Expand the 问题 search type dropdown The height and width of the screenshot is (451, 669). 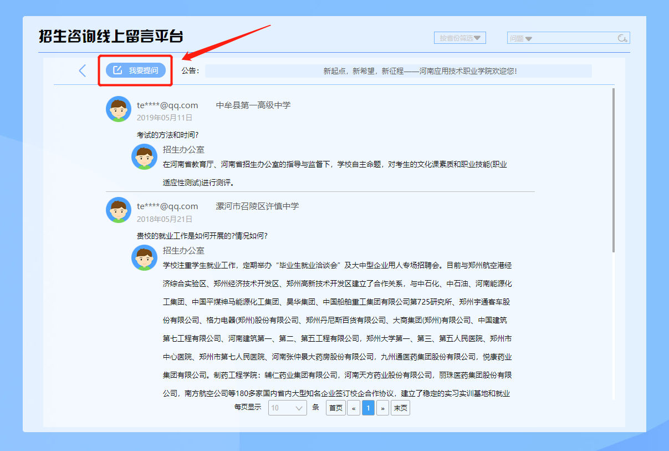521,38
